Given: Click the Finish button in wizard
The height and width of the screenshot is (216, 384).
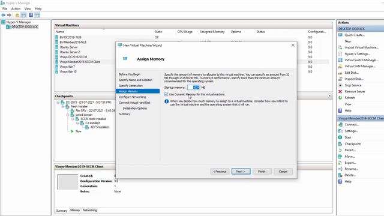Looking at the screenshot, I should pos(262,172).
